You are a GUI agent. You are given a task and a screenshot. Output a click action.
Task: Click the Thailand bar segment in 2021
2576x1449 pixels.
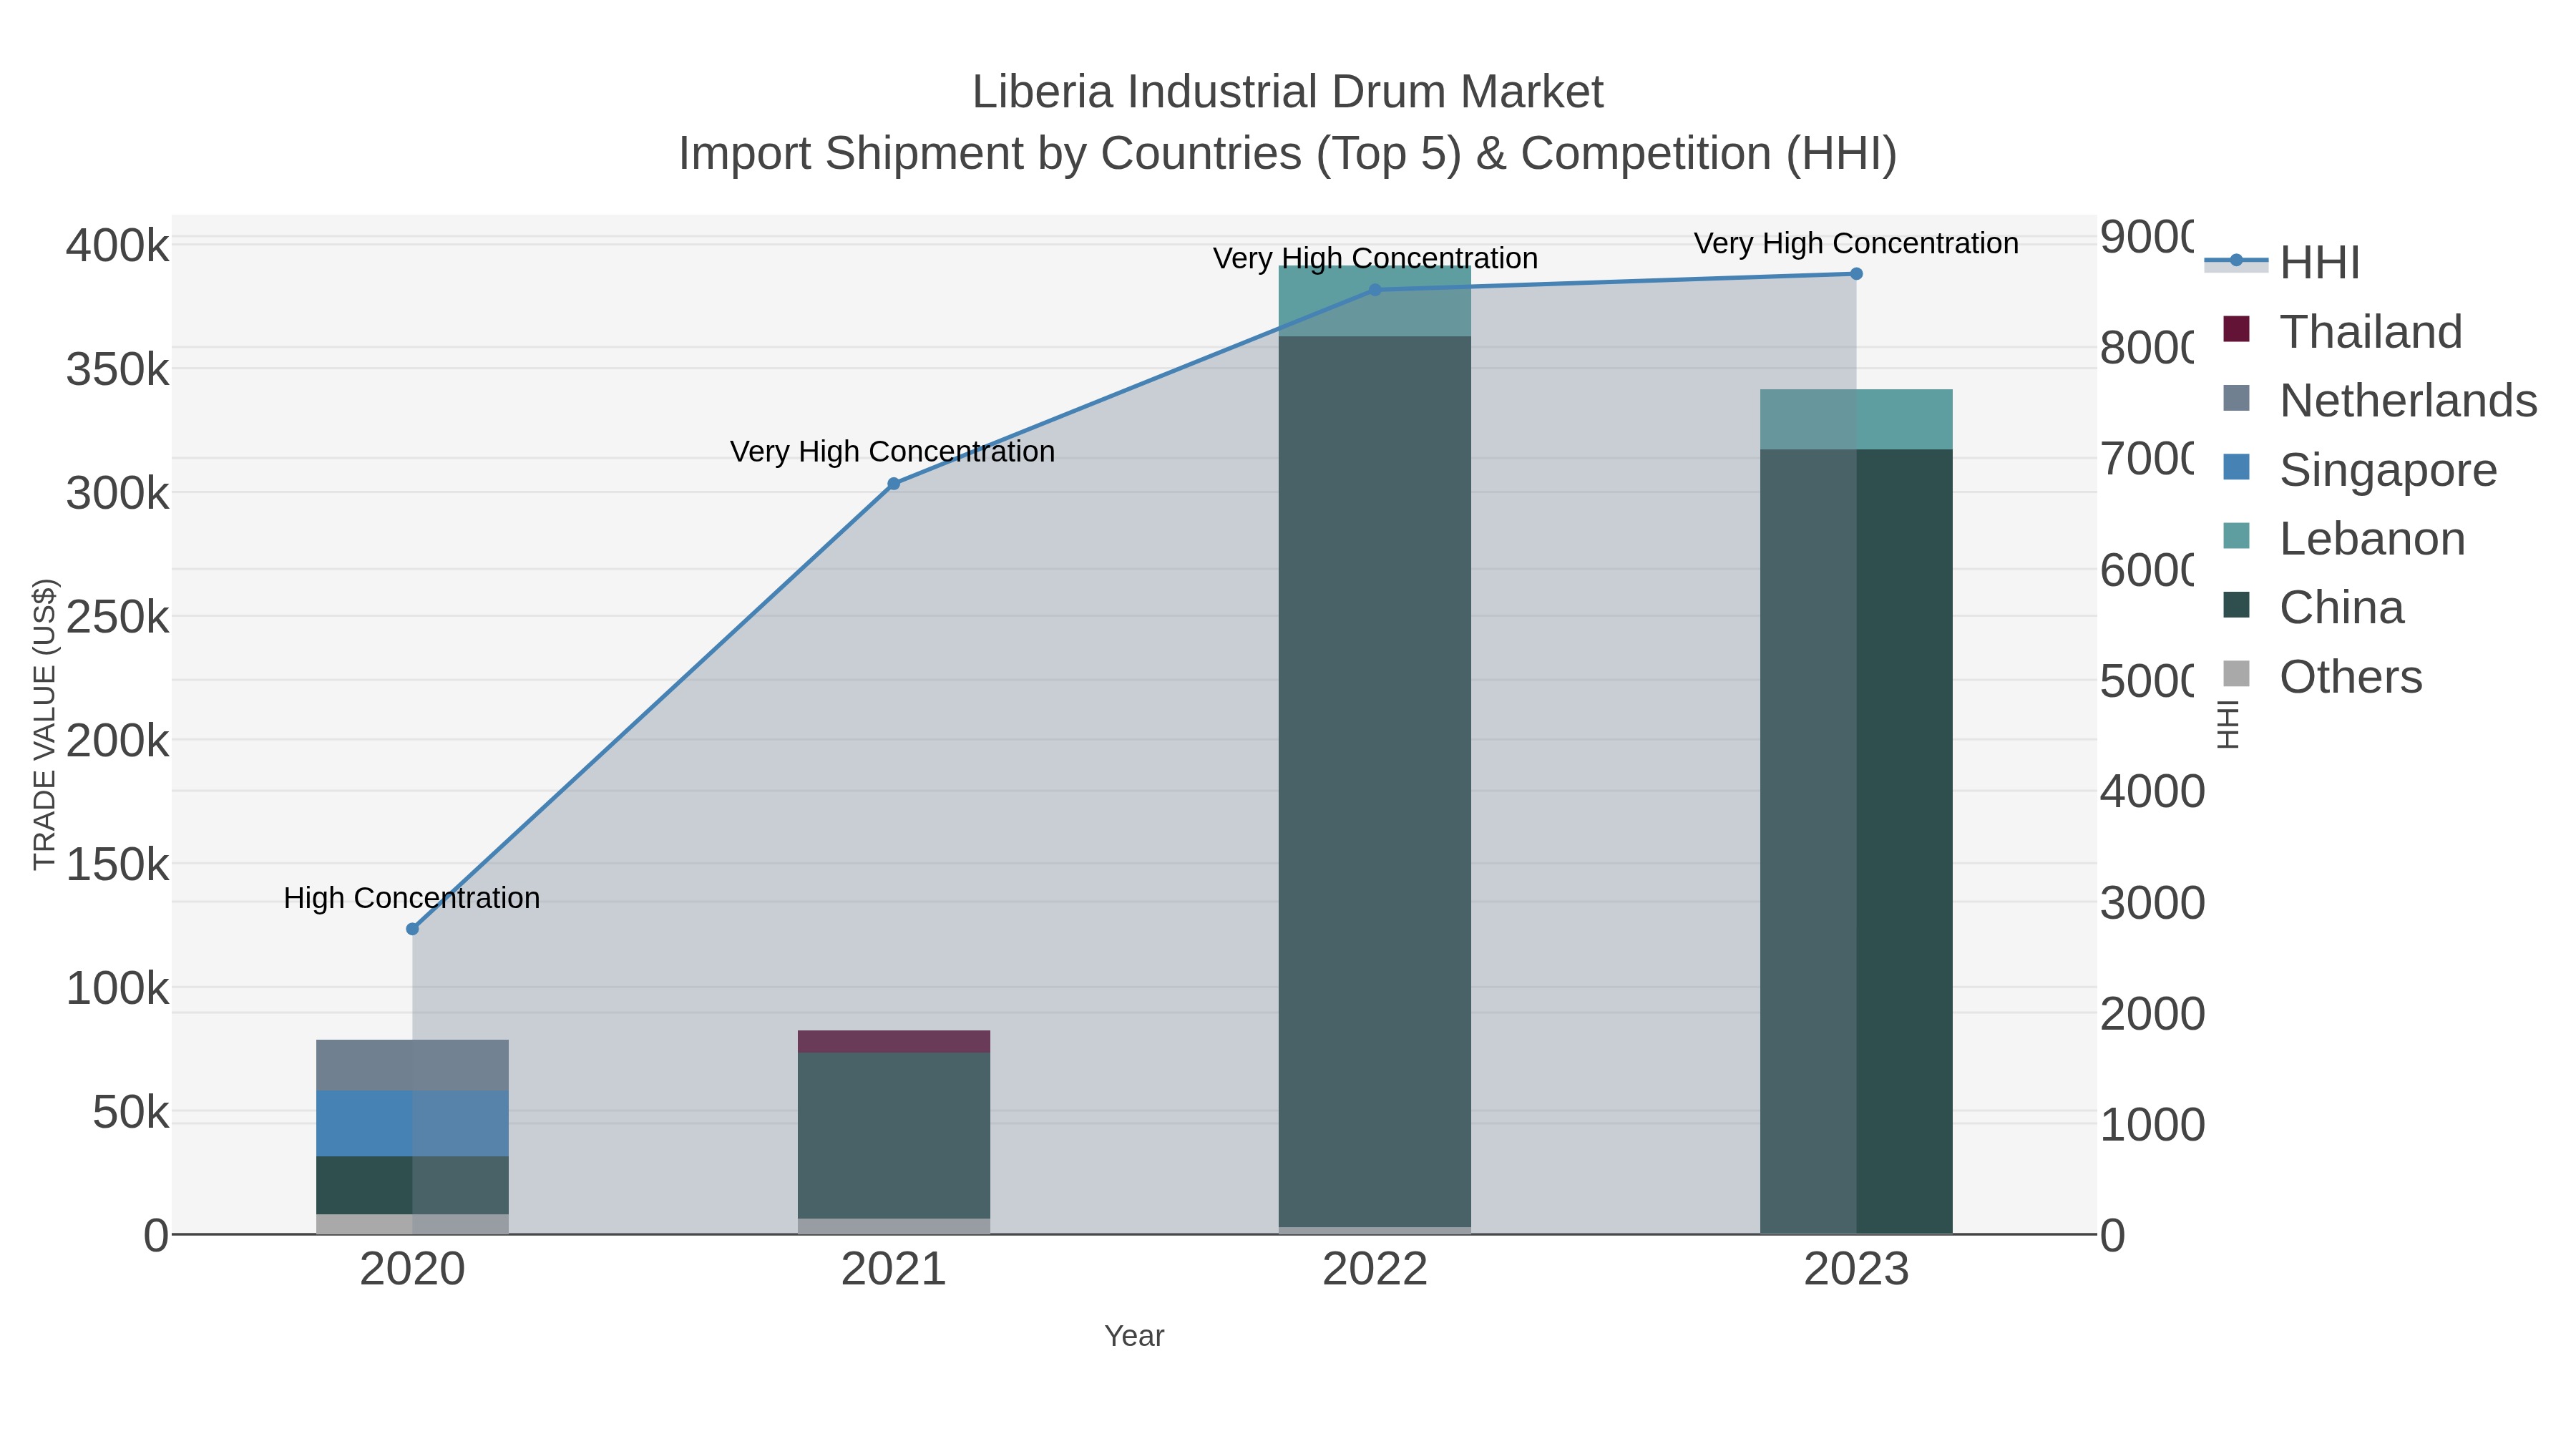[x=894, y=1042]
